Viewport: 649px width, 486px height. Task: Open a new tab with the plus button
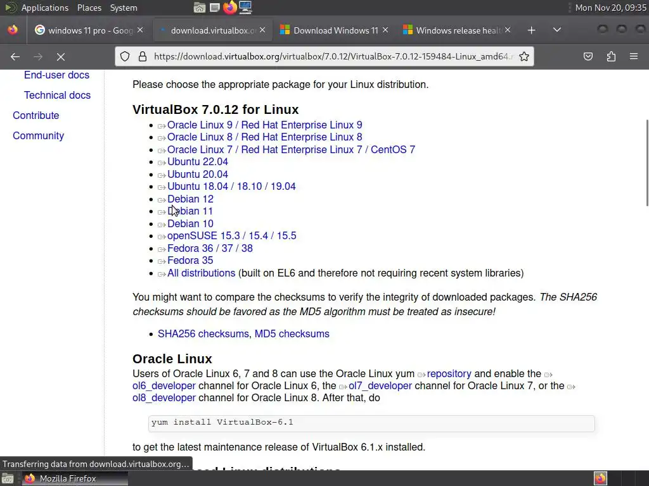coord(532,30)
